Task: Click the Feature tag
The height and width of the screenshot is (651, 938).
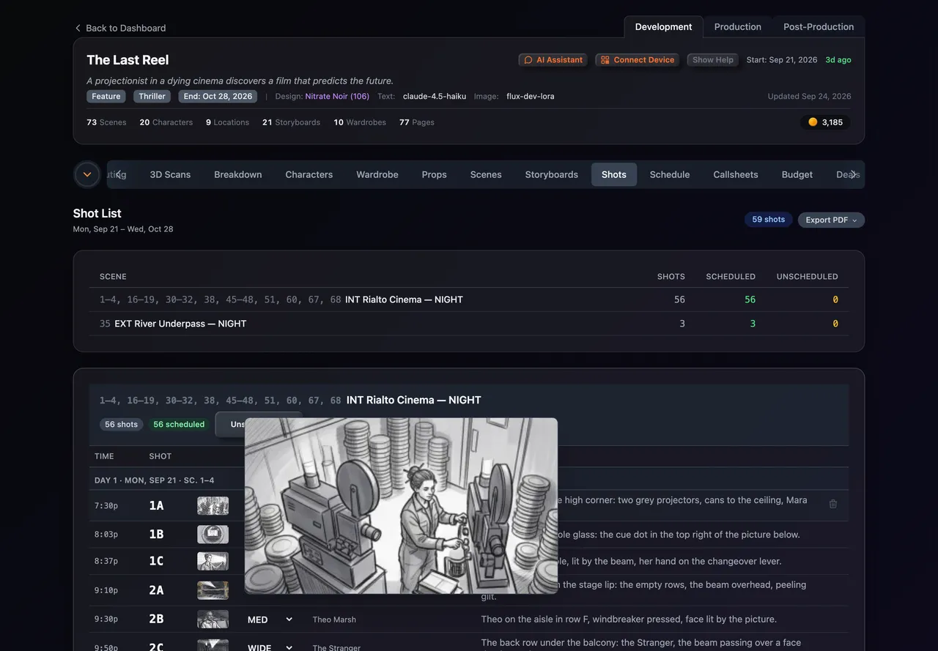Action: point(106,97)
